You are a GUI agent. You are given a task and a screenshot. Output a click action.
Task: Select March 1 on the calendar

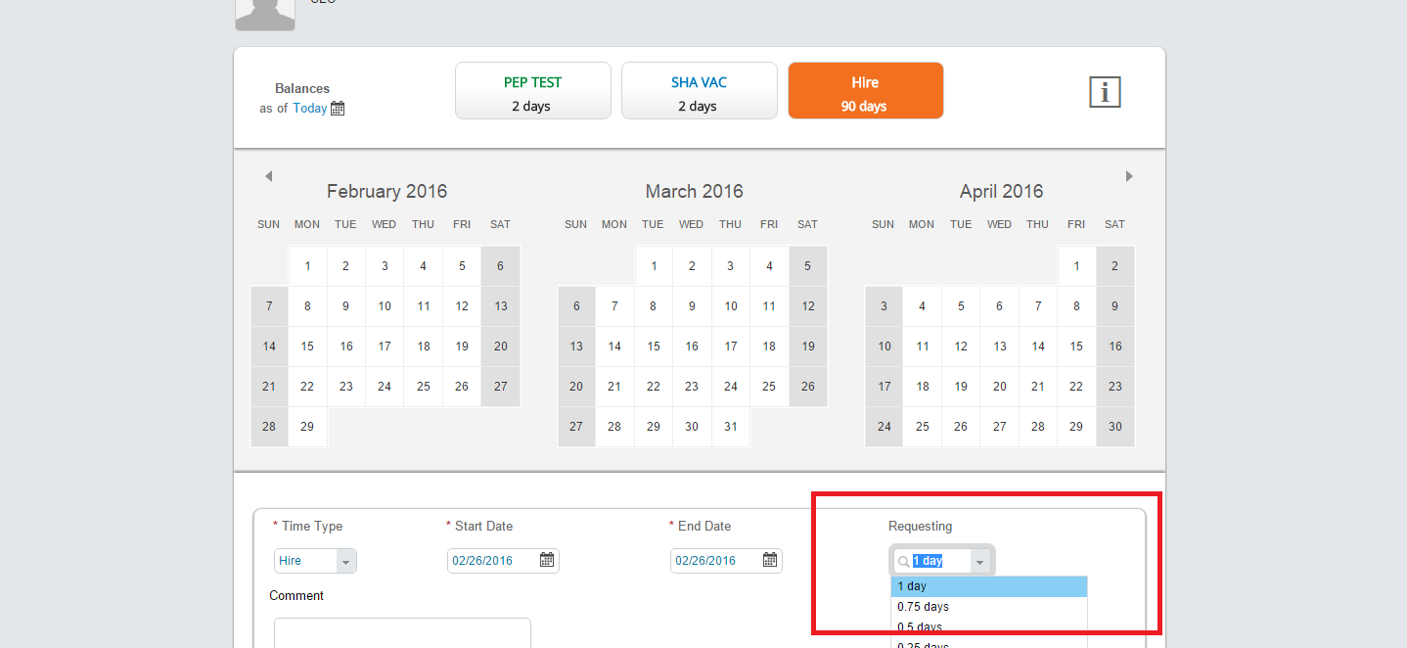(x=654, y=266)
